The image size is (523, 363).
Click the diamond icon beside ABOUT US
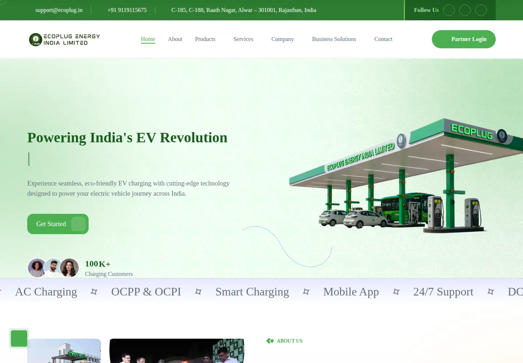coord(270,341)
